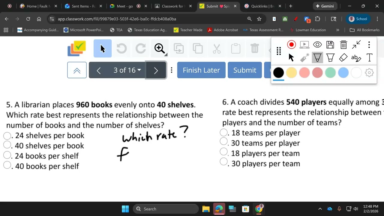Viewport: 384px width, 216px height.
Task: Choose the blue color swatch
Action: 343,73
